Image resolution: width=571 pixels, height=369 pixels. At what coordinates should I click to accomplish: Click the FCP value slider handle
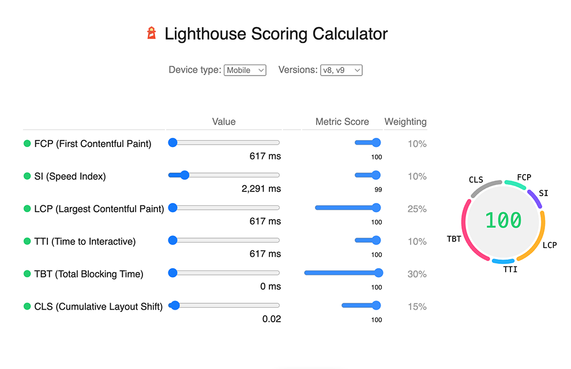(x=172, y=142)
